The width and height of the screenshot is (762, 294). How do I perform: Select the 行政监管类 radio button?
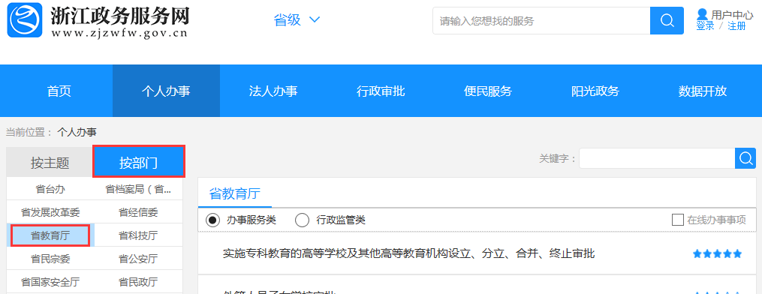pyautogui.click(x=303, y=220)
